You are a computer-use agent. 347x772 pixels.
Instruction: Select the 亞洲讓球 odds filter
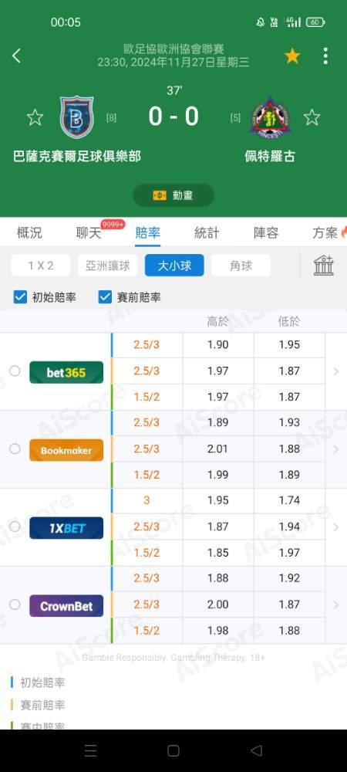click(x=108, y=266)
